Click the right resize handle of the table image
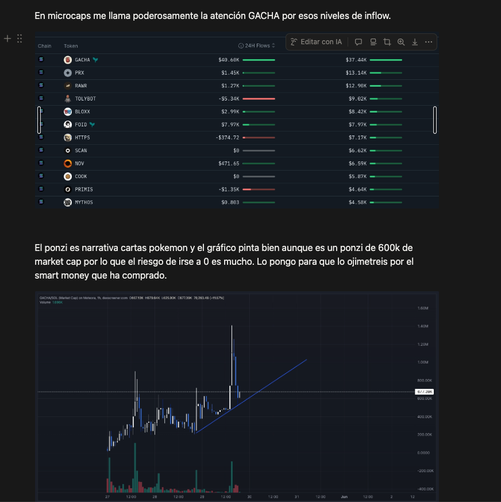Screen dimensions: 501x502 (435, 120)
